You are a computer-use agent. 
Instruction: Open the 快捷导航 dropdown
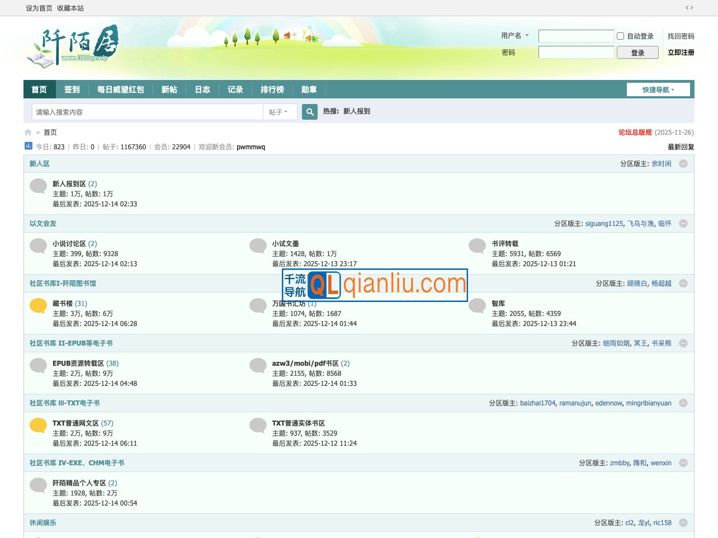point(658,89)
